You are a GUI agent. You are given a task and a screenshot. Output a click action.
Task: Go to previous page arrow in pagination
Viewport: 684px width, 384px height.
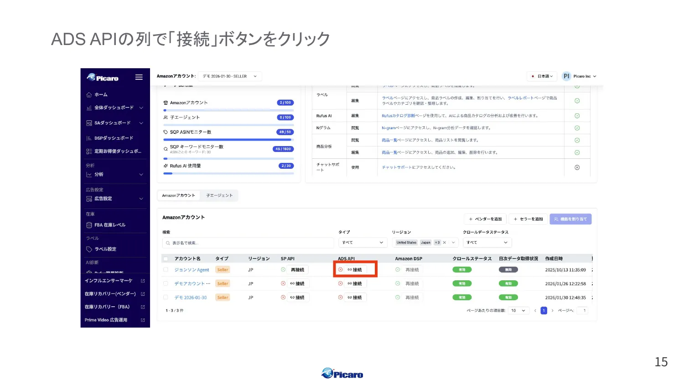click(535, 311)
